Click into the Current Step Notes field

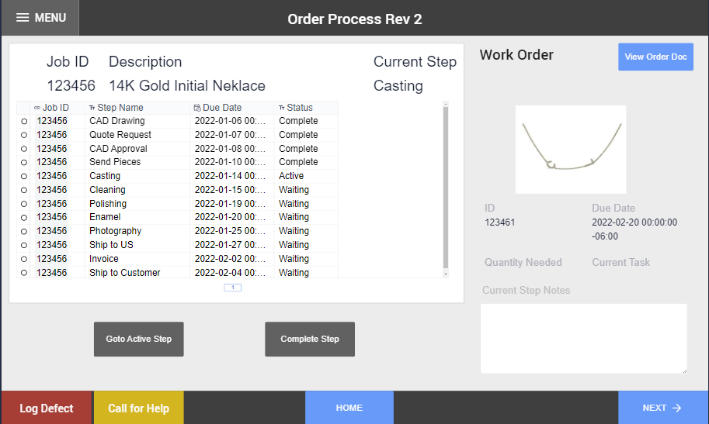[x=583, y=338]
